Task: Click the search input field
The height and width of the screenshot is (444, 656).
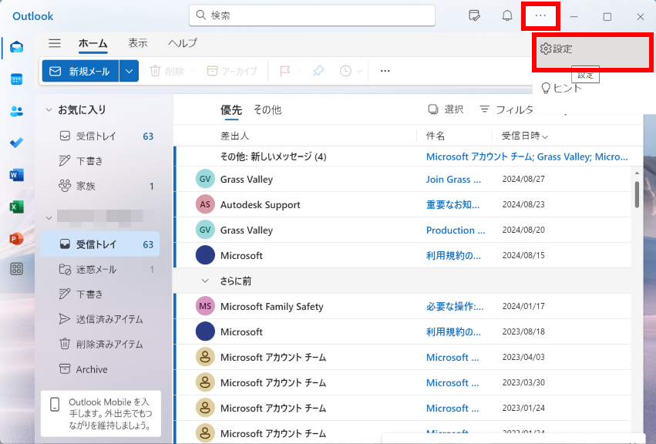Action: 312,15
